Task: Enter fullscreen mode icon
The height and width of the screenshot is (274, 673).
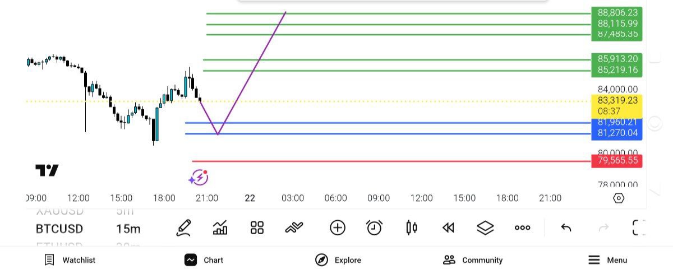Action: 639,227
